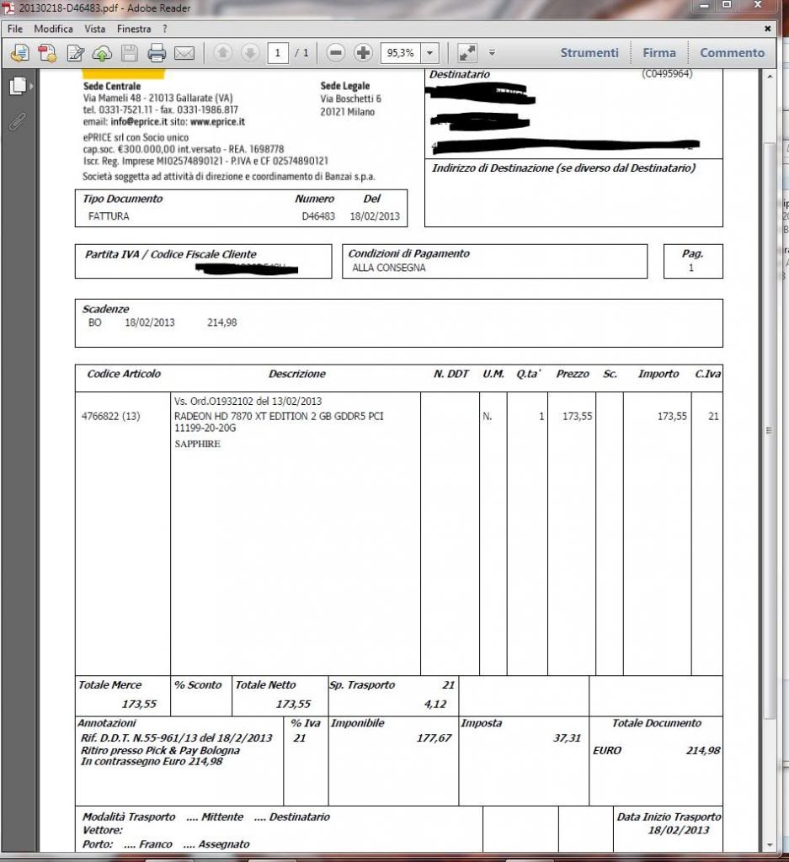Click the fit-page expand arrows icon
The height and width of the screenshot is (862, 789).
pyautogui.click(x=467, y=53)
